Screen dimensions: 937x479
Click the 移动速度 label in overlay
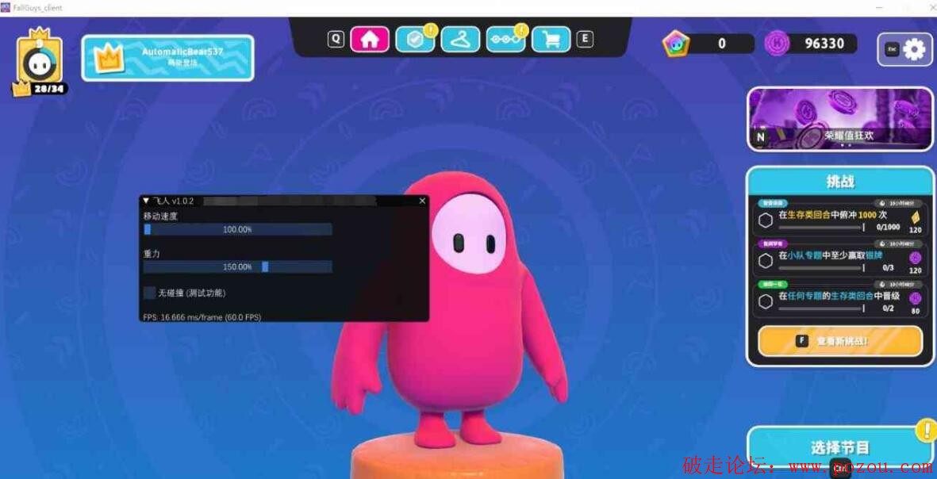tap(160, 217)
